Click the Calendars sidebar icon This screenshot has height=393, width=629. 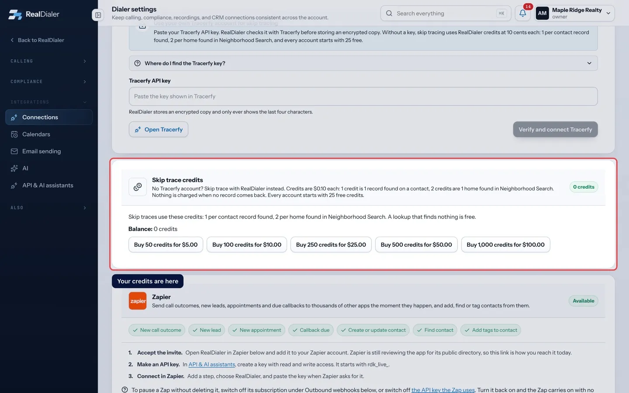point(14,134)
